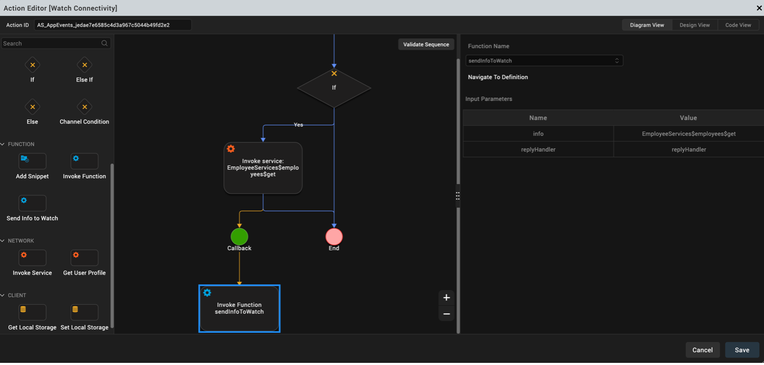Open the Function Name dropdown
Viewport: 764px width, 365px height.
click(x=544, y=61)
